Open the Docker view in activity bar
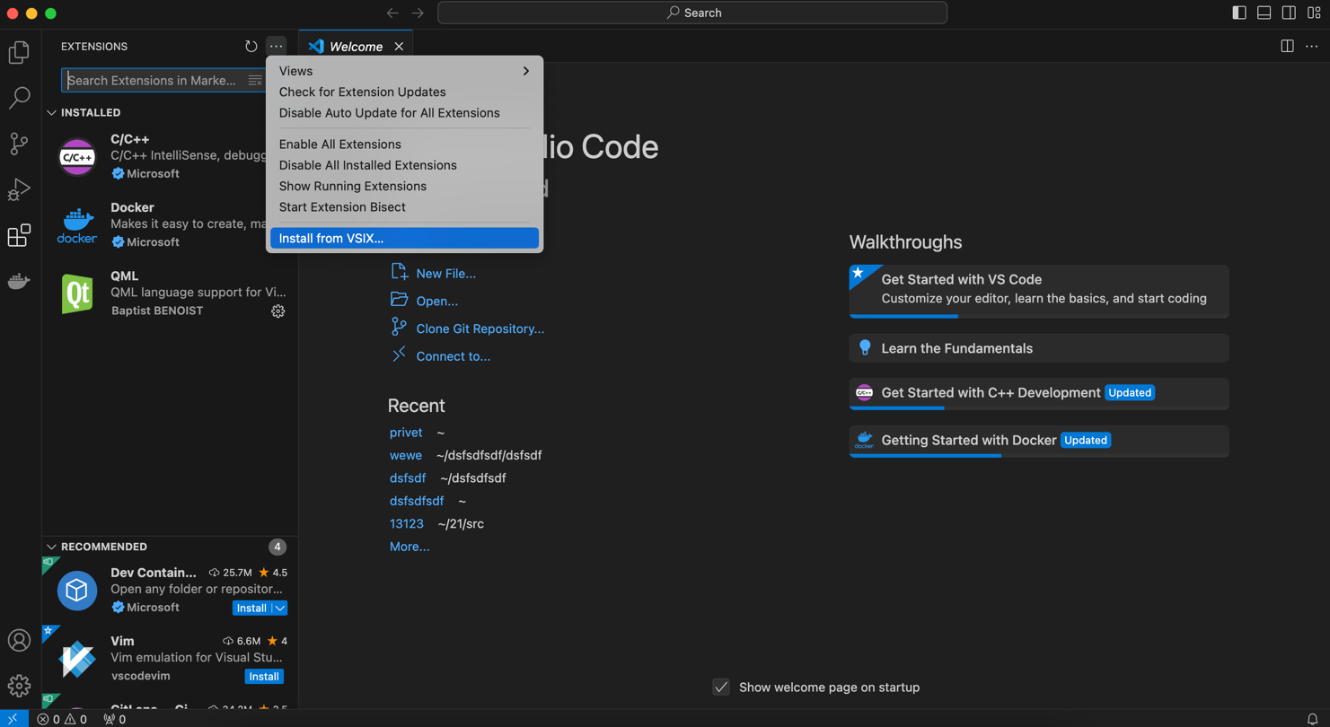The height and width of the screenshot is (727, 1330). [19, 282]
